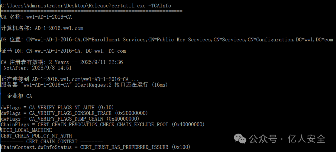Click the 2 Years registry validity line

coord(62,62)
